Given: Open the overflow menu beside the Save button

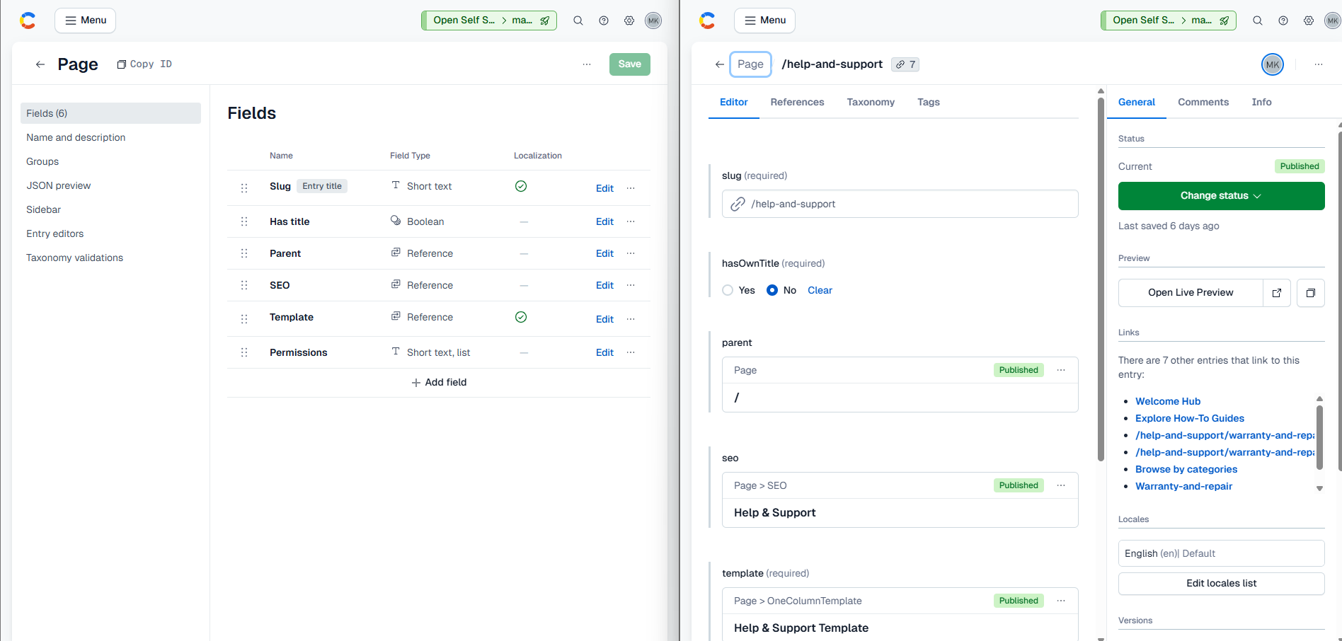Looking at the screenshot, I should coord(587,64).
